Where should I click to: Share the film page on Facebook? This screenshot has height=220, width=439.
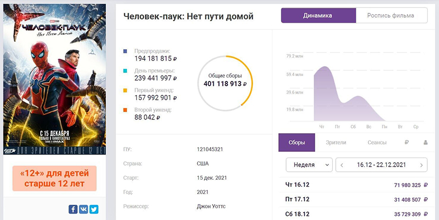73,209
